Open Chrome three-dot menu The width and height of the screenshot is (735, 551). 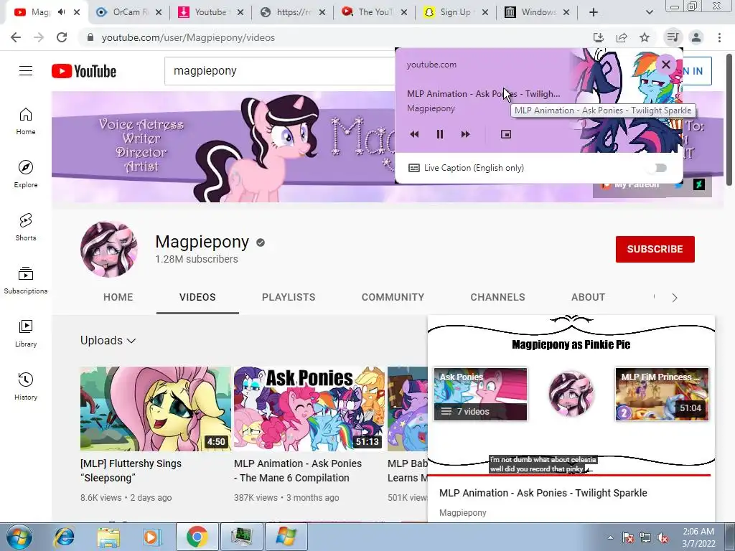point(719,37)
